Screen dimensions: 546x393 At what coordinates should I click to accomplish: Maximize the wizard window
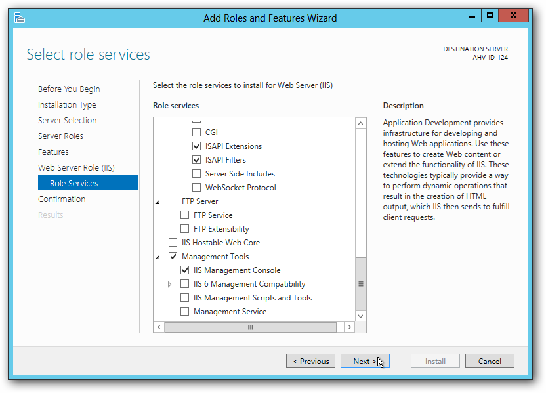pos(490,15)
